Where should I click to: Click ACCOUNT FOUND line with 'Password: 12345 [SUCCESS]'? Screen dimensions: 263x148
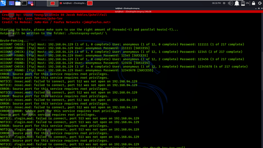click(74, 55)
